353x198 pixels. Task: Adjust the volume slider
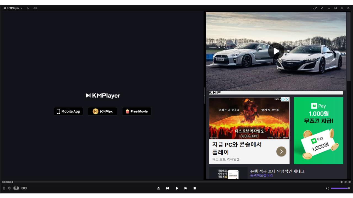tap(342, 189)
